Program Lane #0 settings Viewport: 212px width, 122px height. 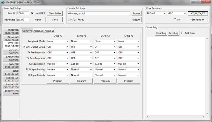[58, 81]
